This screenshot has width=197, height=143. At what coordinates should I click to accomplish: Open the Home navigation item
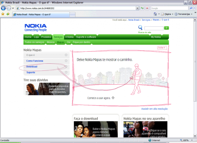28,37
